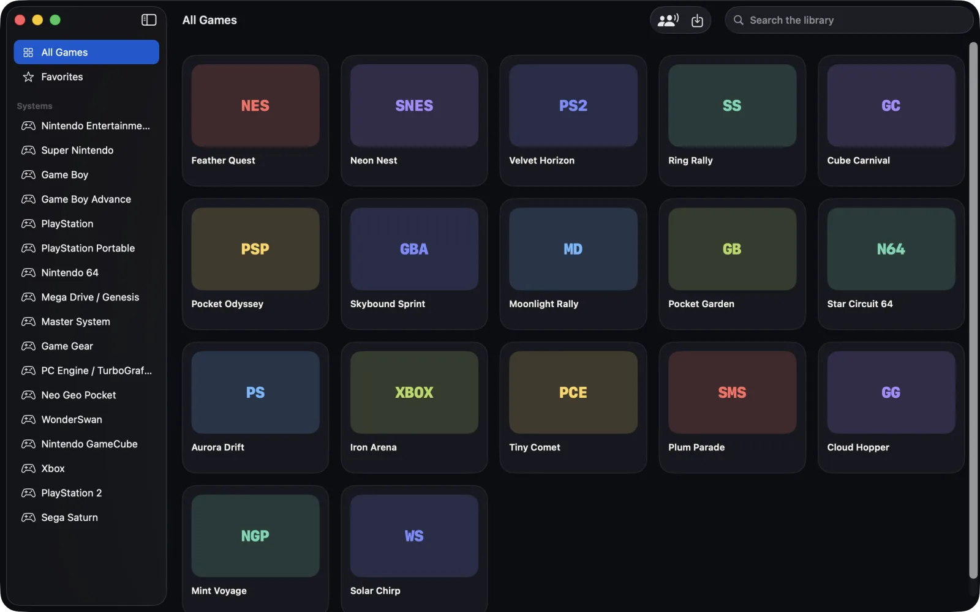Viewport: 980px width, 612px height.
Task: Click controller icon beside PC Engine / TurboGrafx
Action: coord(28,371)
